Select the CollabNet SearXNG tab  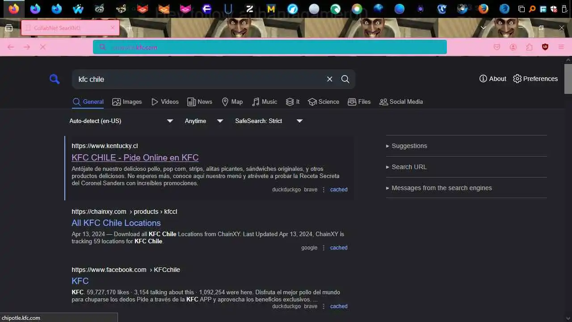tap(70, 28)
